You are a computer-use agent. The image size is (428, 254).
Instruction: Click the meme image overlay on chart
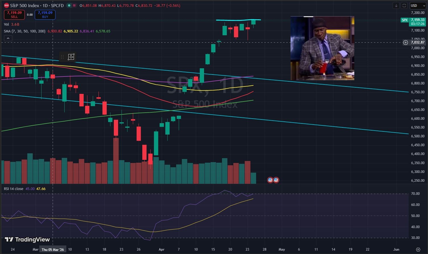point(322,48)
